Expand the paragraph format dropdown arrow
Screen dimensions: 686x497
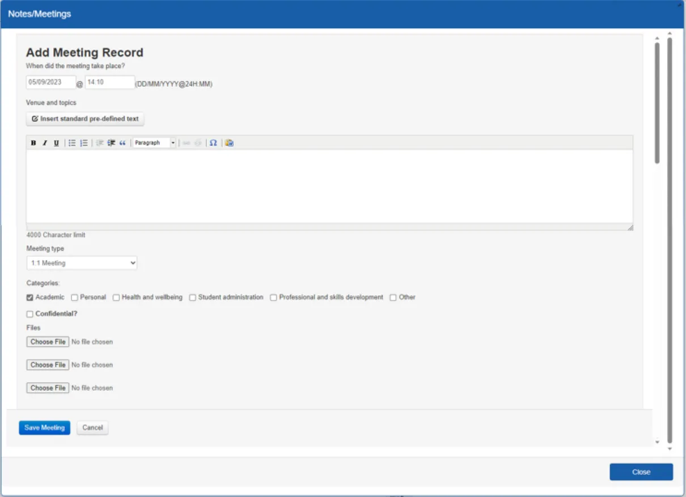(x=172, y=143)
